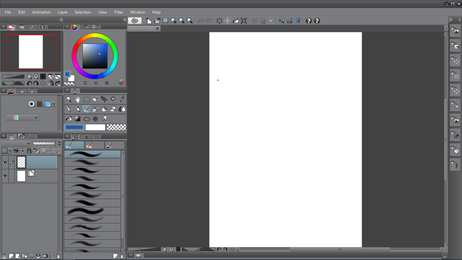Toggle visibility of the white paper layer
This screenshot has width=462, height=260.
click(5, 176)
